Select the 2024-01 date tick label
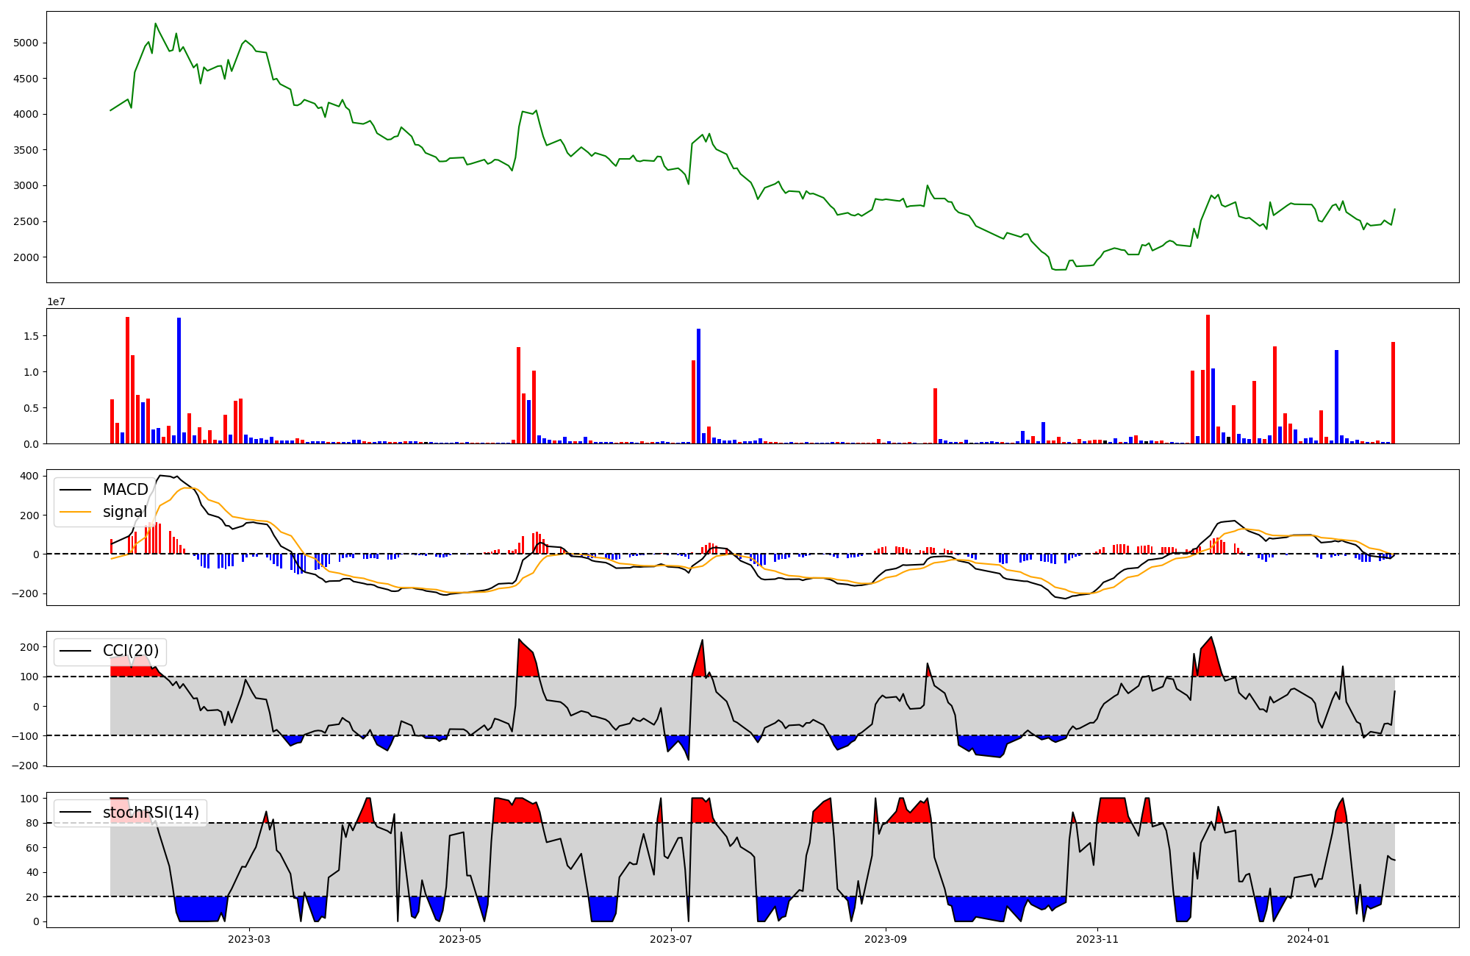The height and width of the screenshot is (956, 1470). click(1309, 939)
